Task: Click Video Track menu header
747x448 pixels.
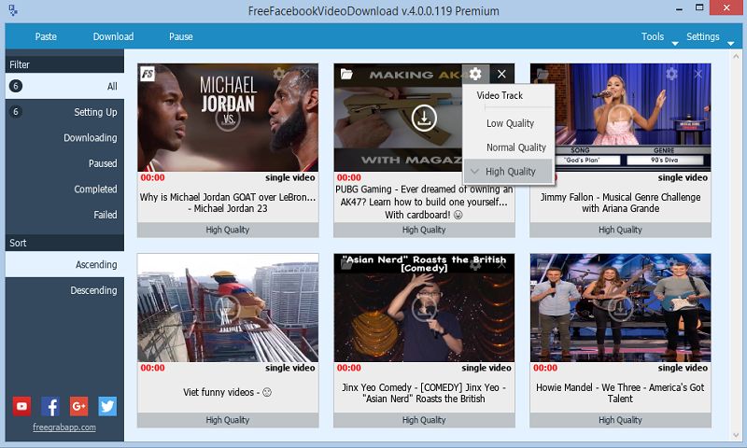Action: coord(500,96)
